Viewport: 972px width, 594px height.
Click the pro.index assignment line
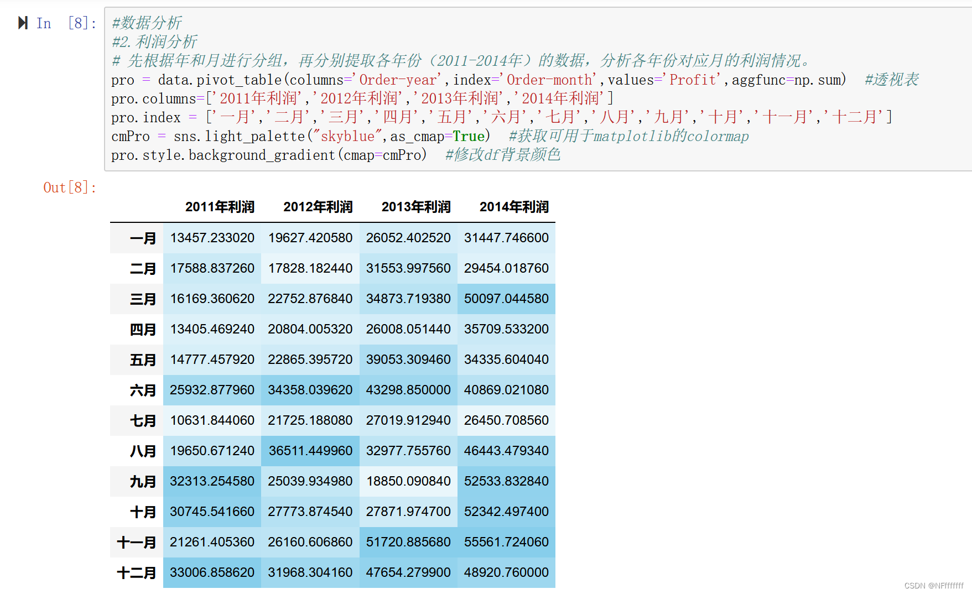[x=501, y=117]
